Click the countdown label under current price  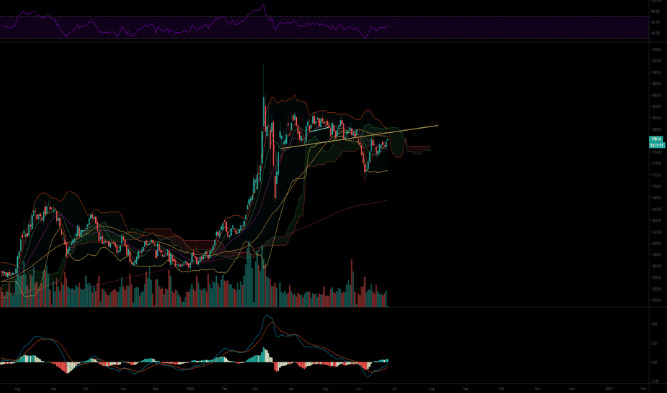tap(657, 145)
